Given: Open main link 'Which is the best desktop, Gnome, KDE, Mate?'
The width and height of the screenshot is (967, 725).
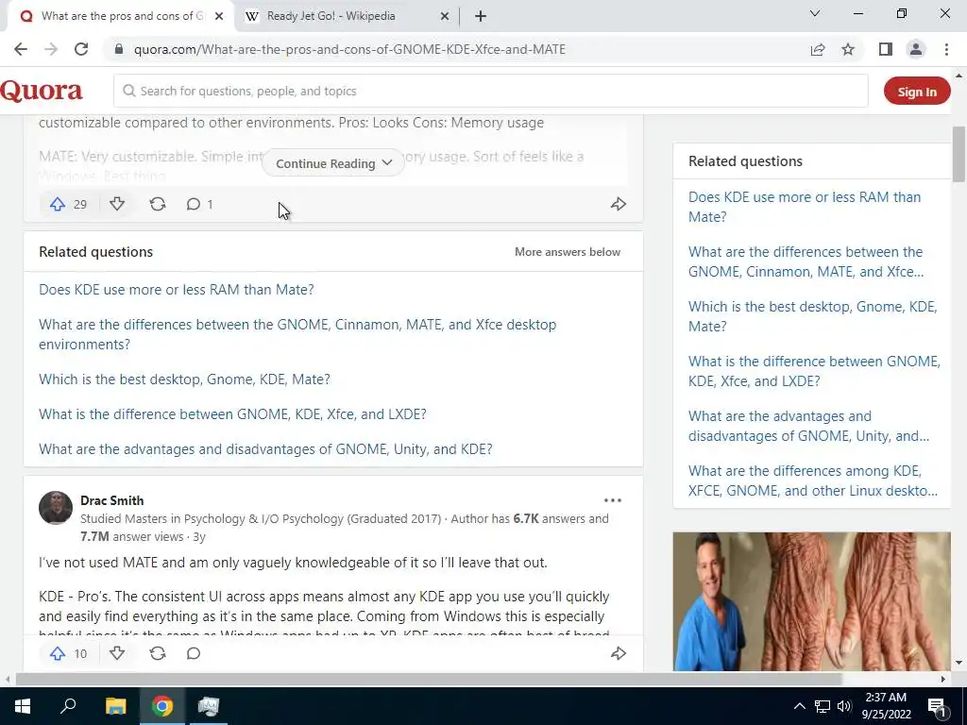Looking at the screenshot, I should [x=184, y=379].
